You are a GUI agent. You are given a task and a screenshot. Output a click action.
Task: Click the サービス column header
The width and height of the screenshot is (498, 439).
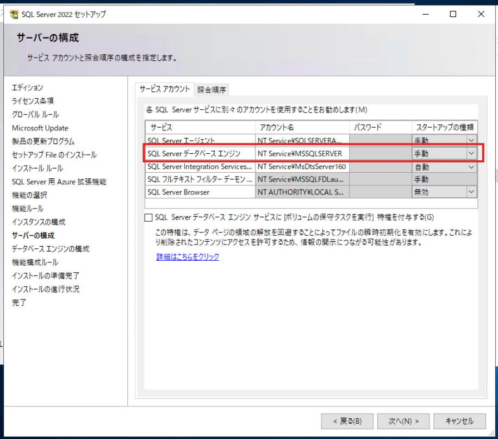pos(201,127)
